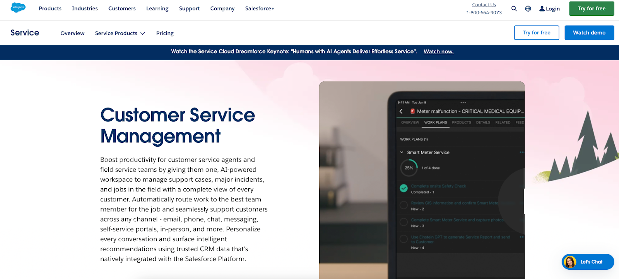Open the Learning menu
619x279 pixels.
coord(157,8)
